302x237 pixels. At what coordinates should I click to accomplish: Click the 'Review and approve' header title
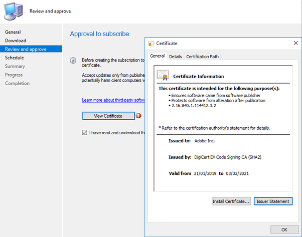(x=50, y=11)
